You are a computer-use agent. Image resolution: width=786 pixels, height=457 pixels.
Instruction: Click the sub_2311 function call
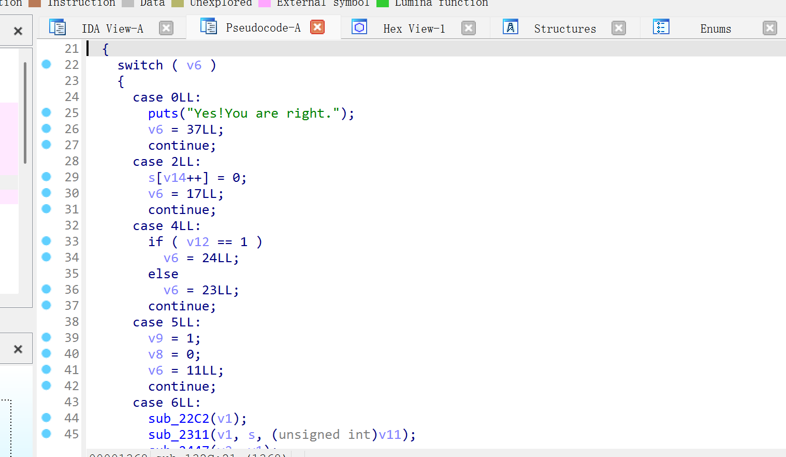[179, 435]
